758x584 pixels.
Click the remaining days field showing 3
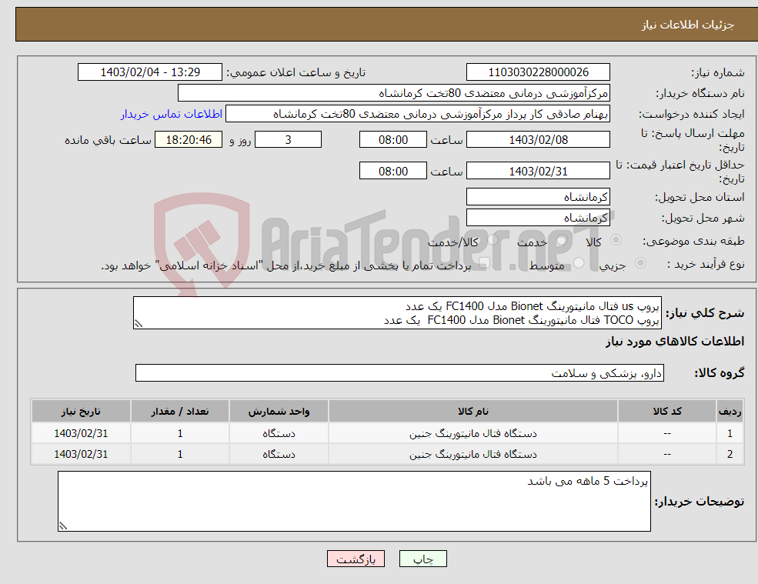coord(288,140)
